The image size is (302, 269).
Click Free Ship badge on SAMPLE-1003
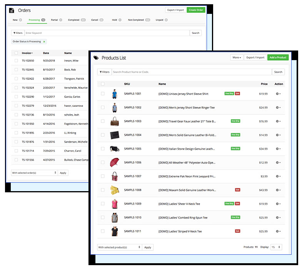235,121
